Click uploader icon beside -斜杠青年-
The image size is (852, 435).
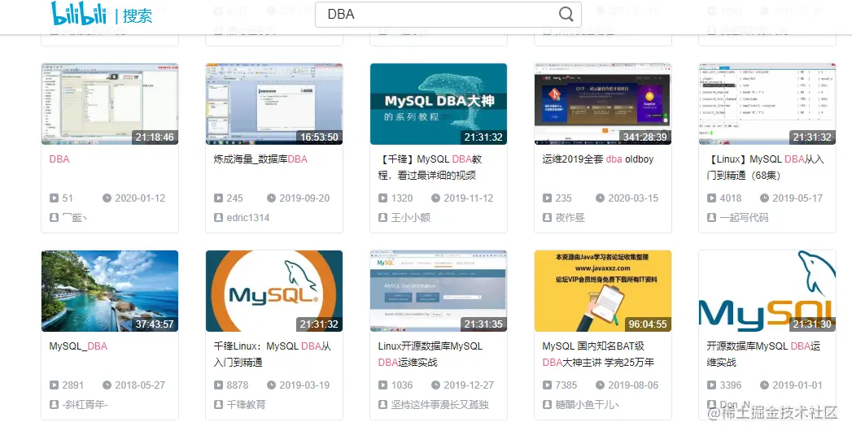(x=54, y=404)
